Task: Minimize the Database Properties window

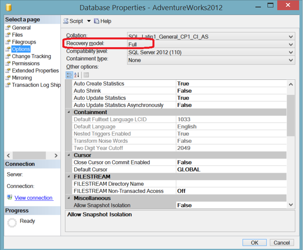Action: (258, 7)
